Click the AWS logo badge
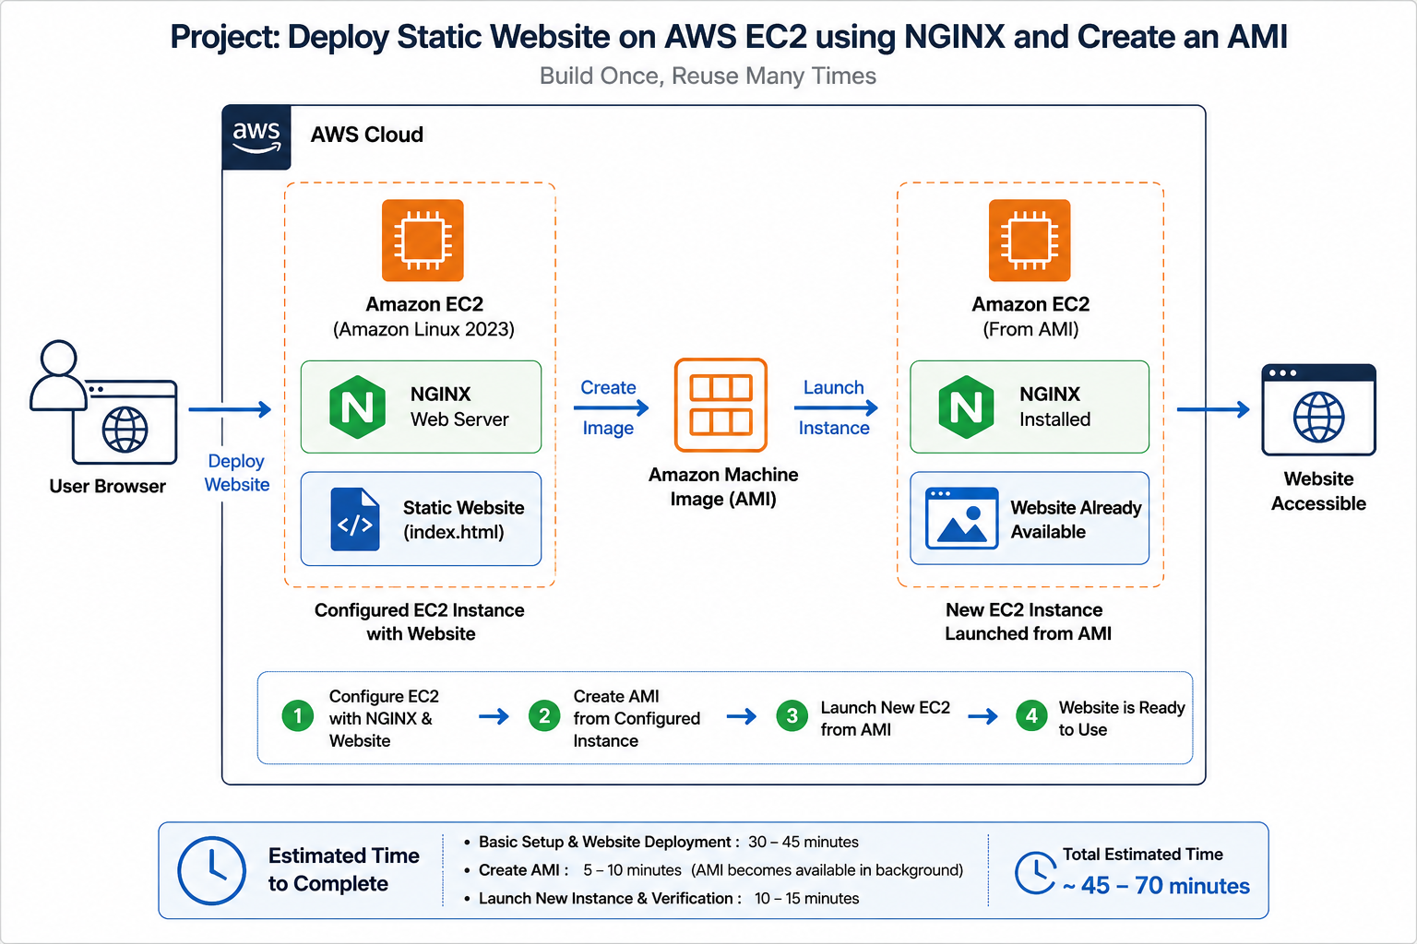This screenshot has width=1417, height=944. pyautogui.click(x=256, y=137)
